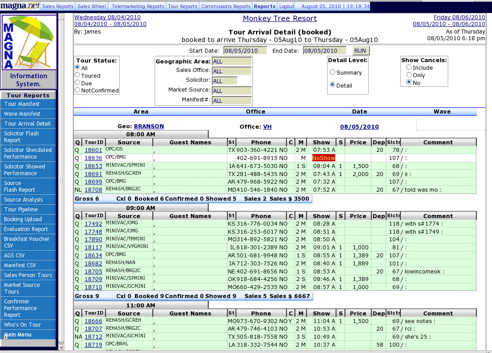Choose Summary detail level

click(x=332, y=72)
